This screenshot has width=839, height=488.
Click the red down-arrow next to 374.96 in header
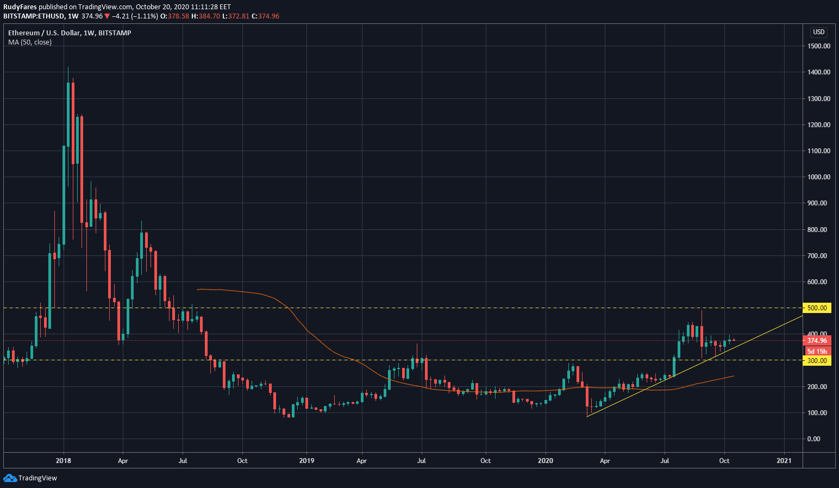(107, 16)
